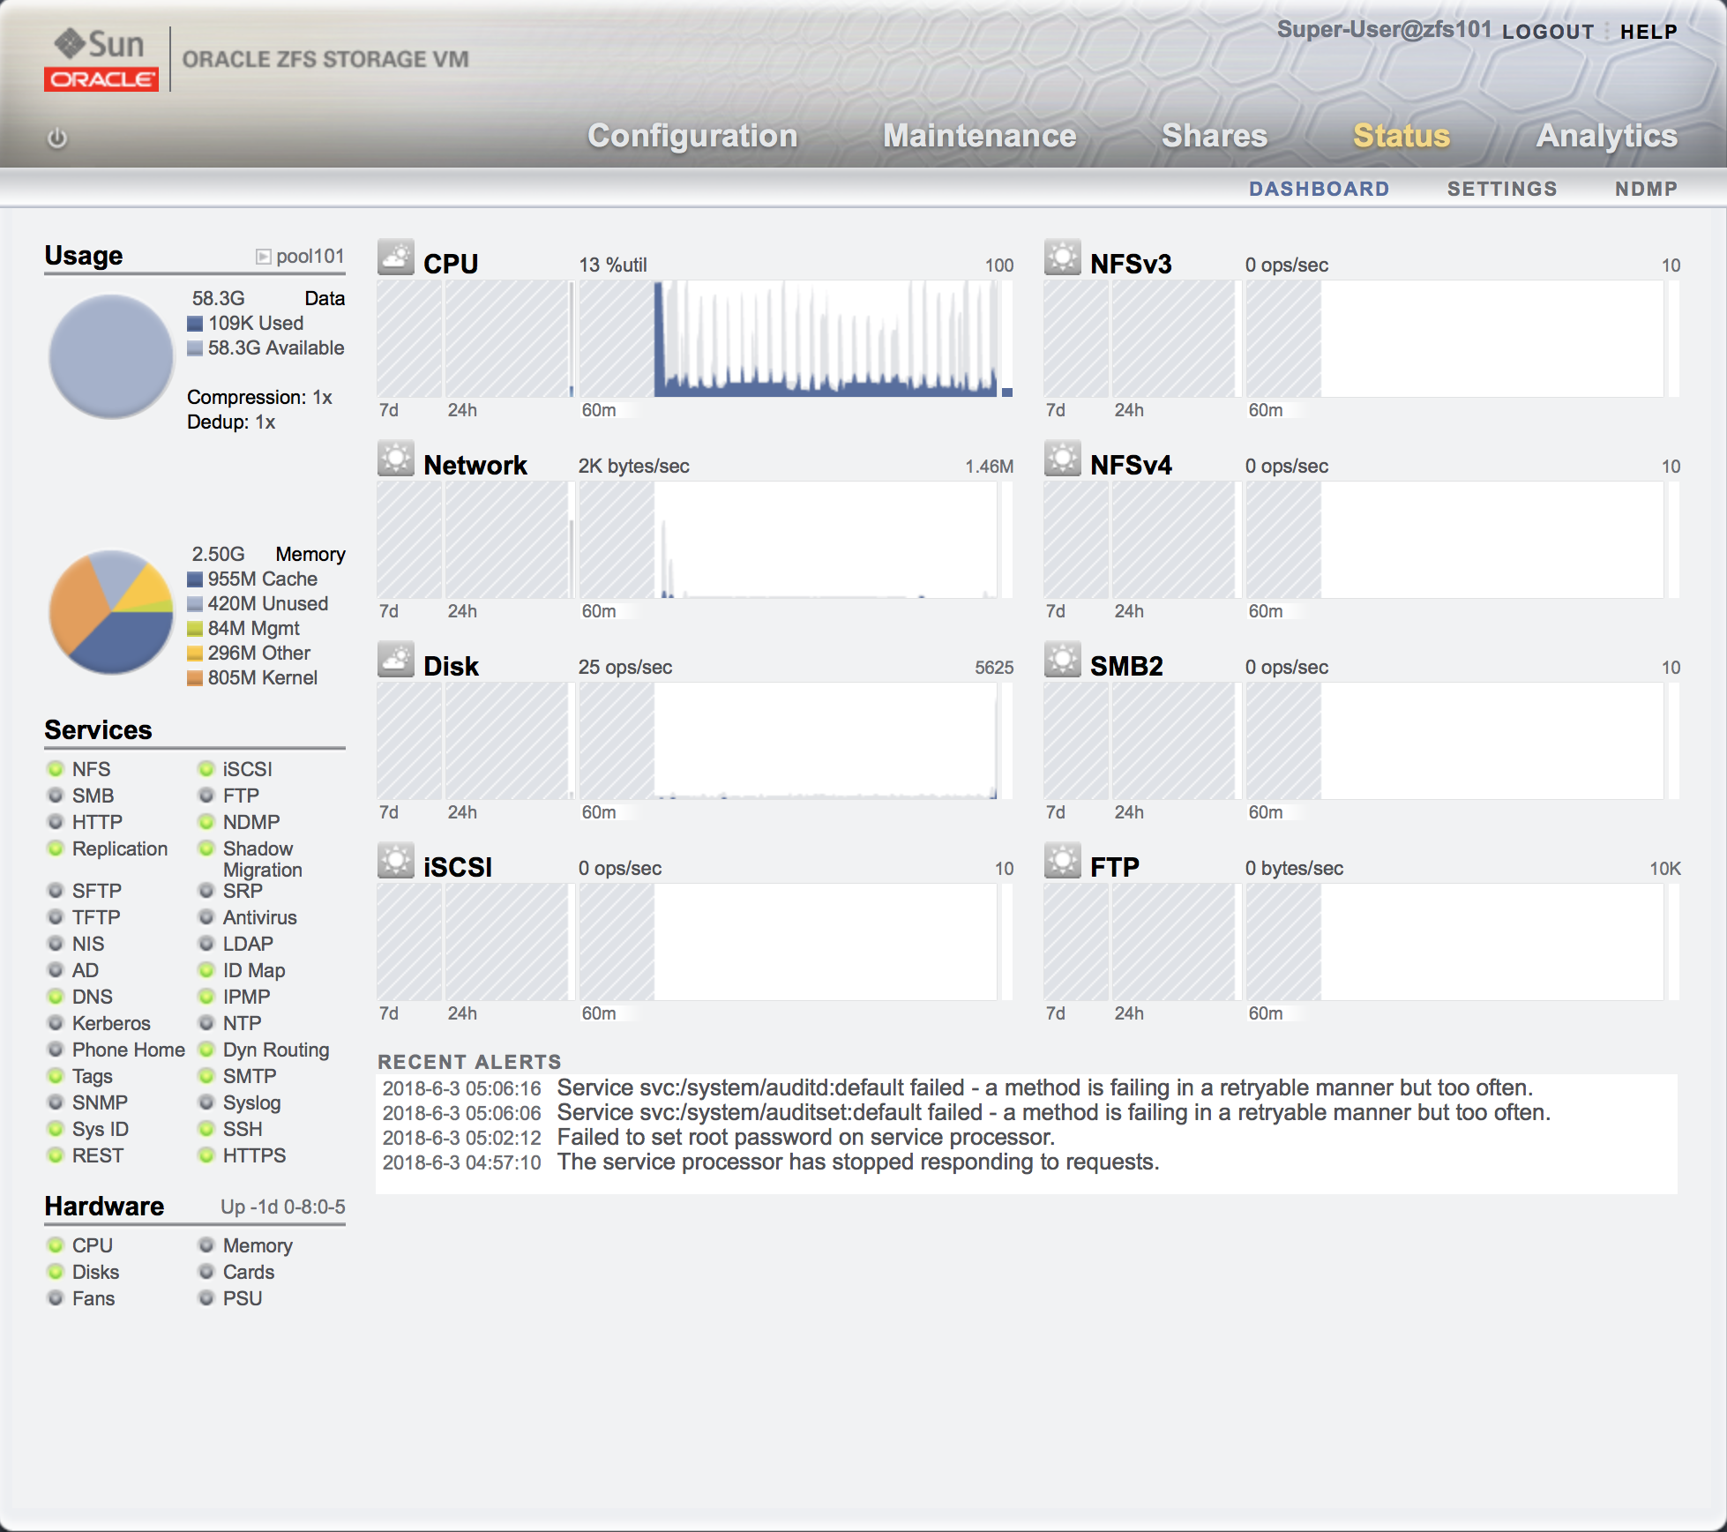Click the 296M Other yellow swatch
The height and width of the screenshot is (1532, 1727).
(195, 654)
